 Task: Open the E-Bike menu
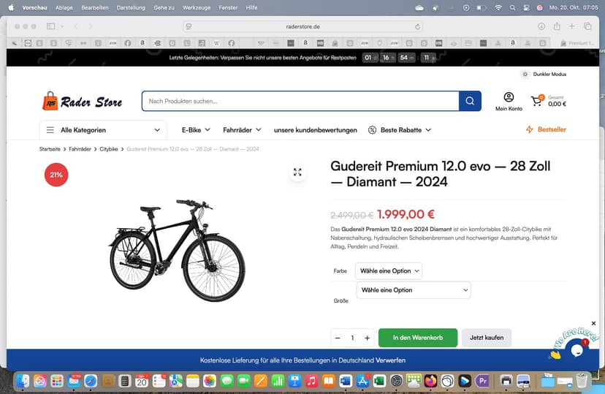[196, 130]
